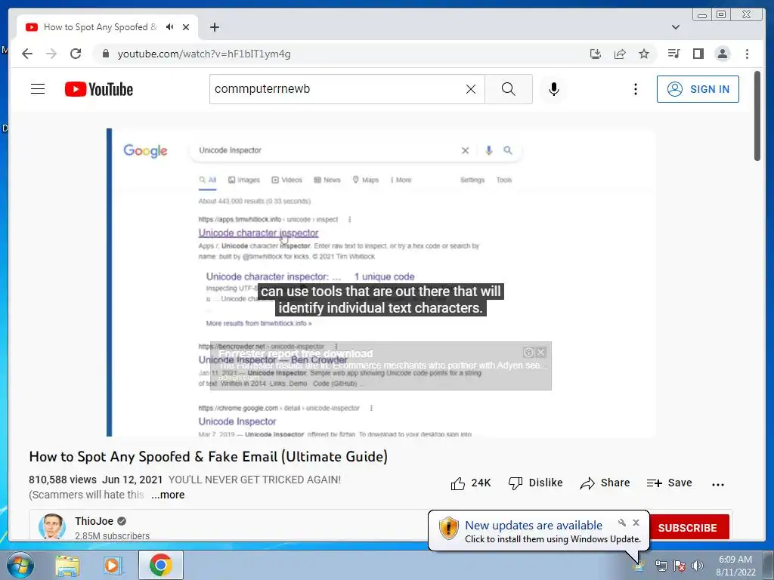Close the YouTube tab
774x580 pixels.
(186, 27)
